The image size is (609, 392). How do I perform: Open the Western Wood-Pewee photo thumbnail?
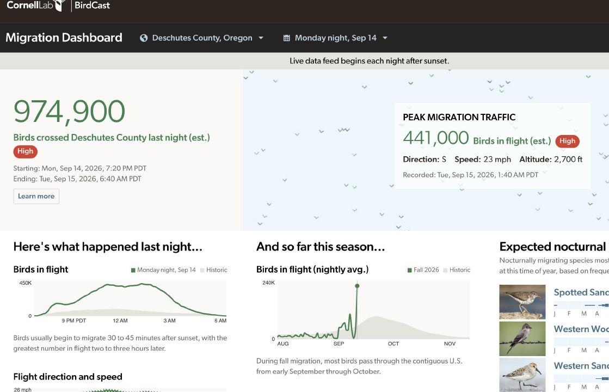(x=522, y=339)
